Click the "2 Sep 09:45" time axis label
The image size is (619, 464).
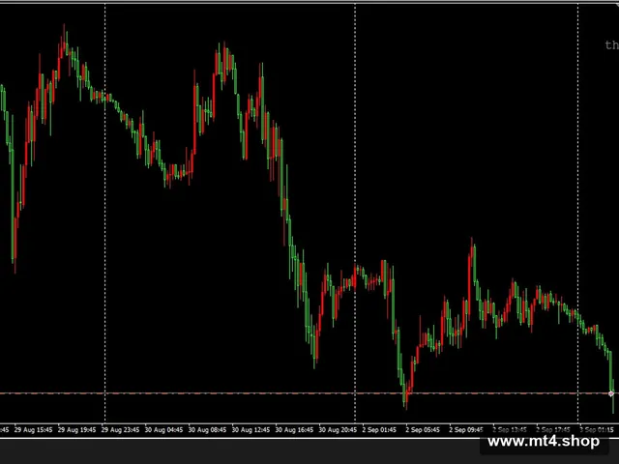(466, 429)
